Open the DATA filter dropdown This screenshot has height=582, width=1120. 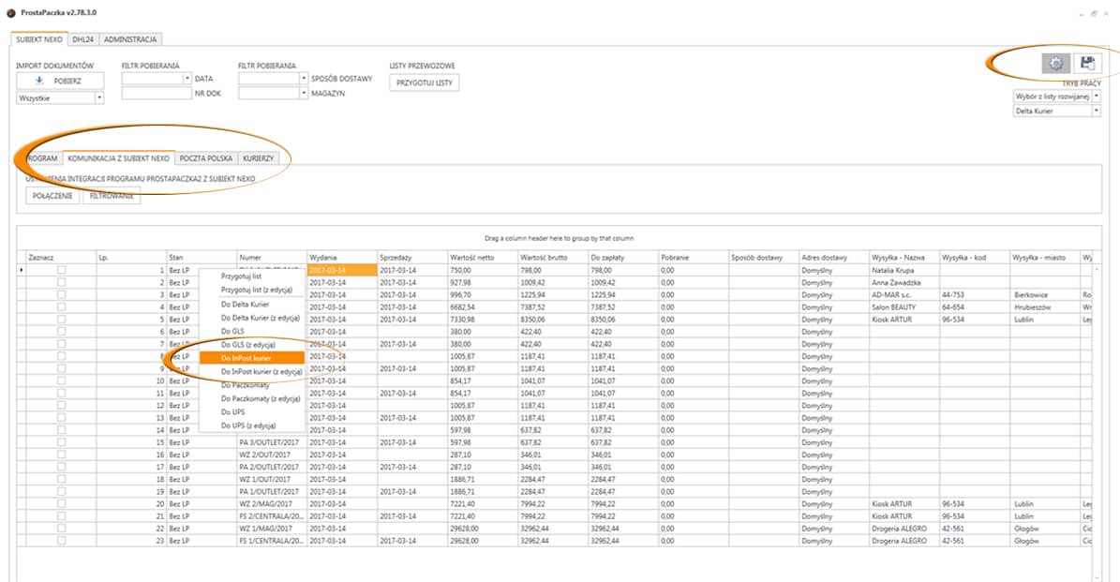click(x=187, y=79)
